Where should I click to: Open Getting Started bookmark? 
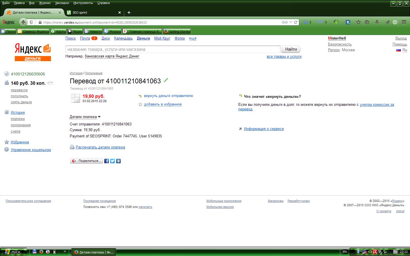click(177, 31)
